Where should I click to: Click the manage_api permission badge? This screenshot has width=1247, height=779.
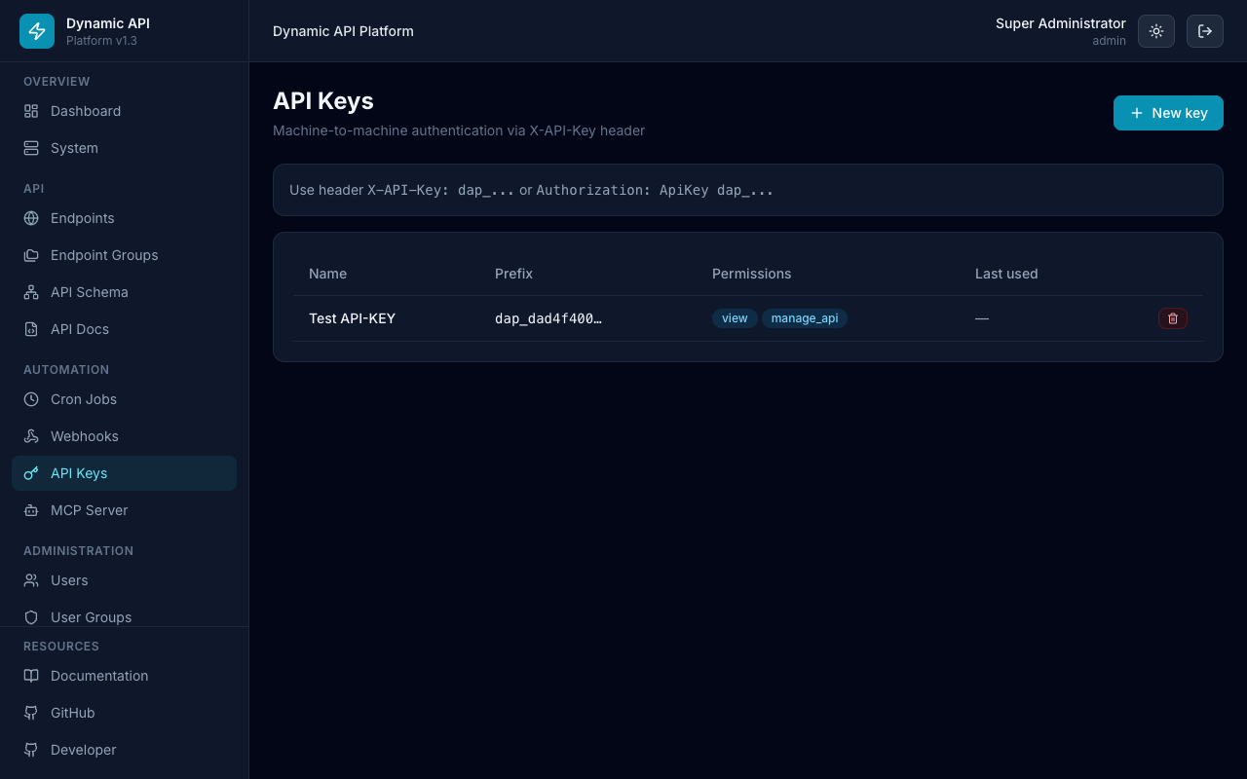coord(805,318)
